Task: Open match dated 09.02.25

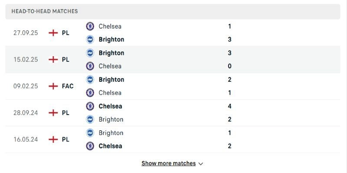Action: click(26, 86)
